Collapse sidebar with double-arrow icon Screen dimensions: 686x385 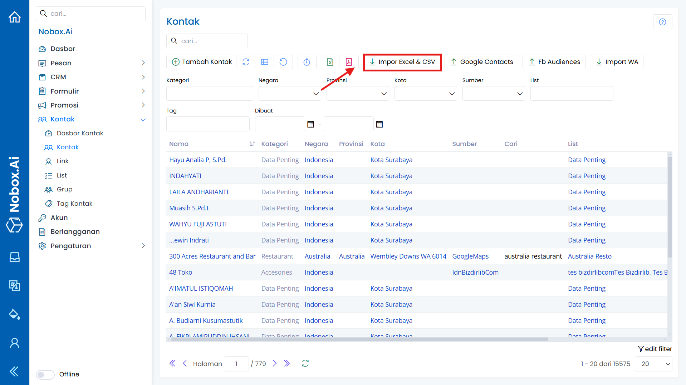[14, 371]
